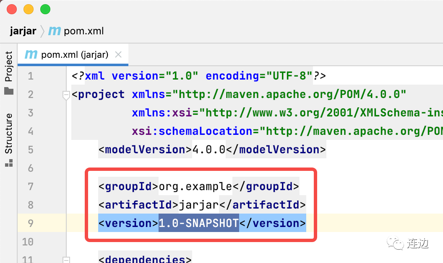Screen dimensions: 443x263
Task: Collapse the project element fold marker
Action: (x=66, y=95)
